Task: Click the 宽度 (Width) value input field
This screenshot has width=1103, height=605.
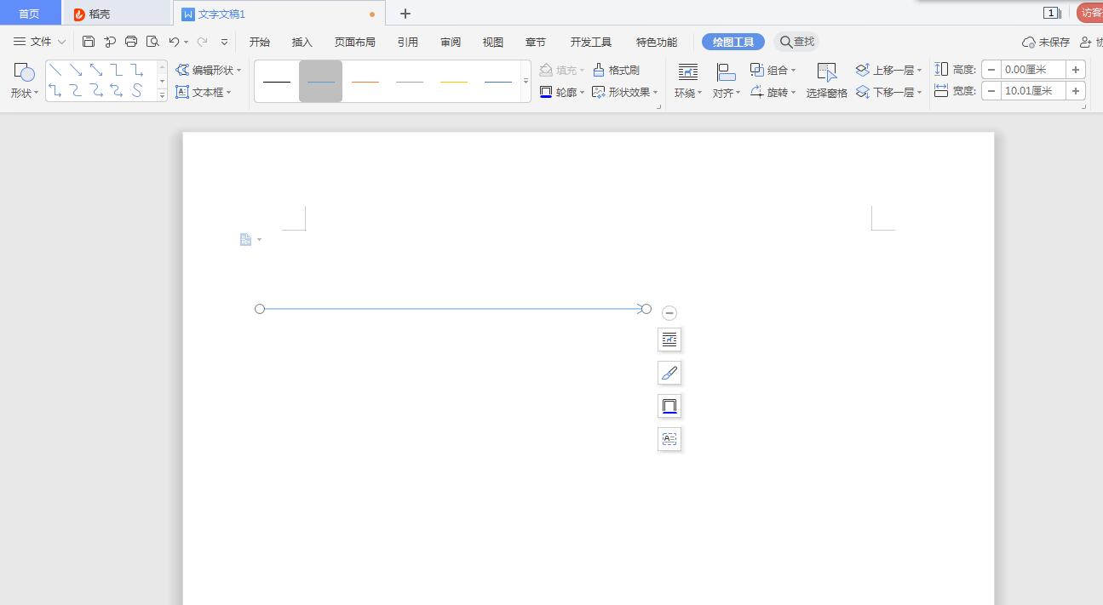Action: (x=1035, y=90)
